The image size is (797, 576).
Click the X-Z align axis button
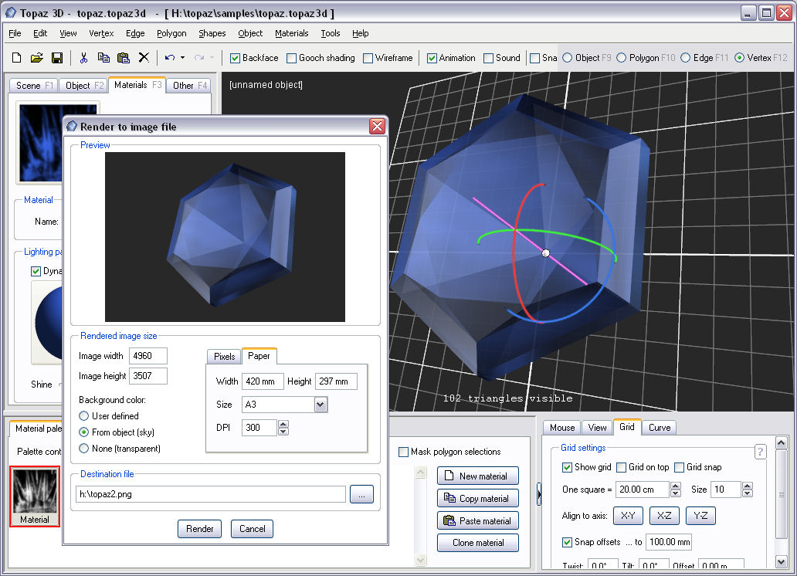pyautogui.click(x=663, y=516)
